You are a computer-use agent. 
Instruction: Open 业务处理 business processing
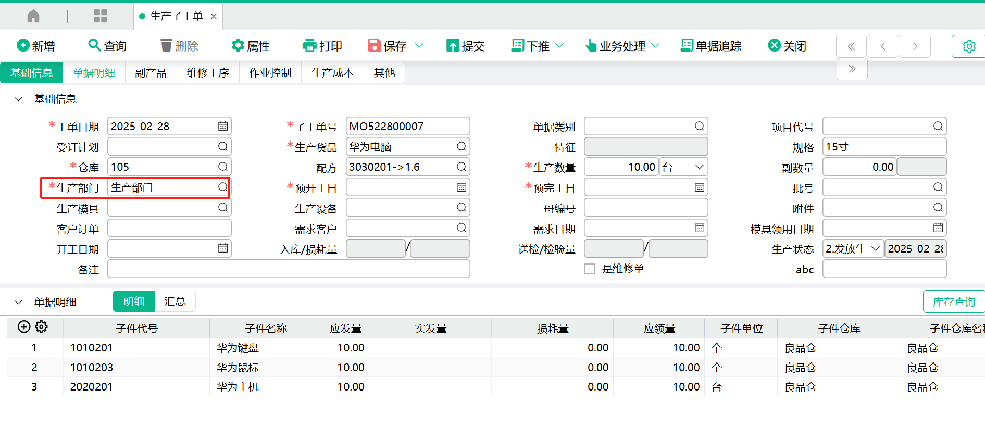615,46
